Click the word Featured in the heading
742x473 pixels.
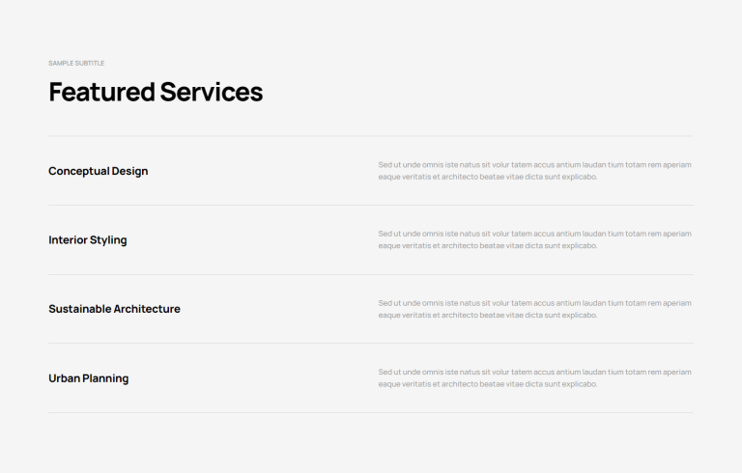(x=101, y=92)
